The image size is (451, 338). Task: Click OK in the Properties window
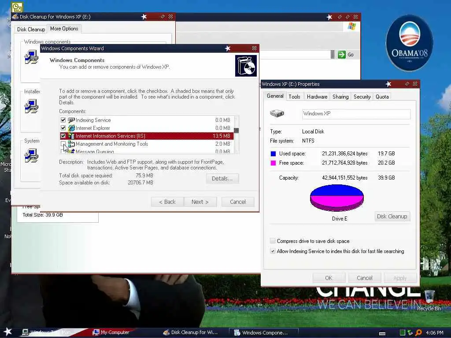(x=329, y=278)
